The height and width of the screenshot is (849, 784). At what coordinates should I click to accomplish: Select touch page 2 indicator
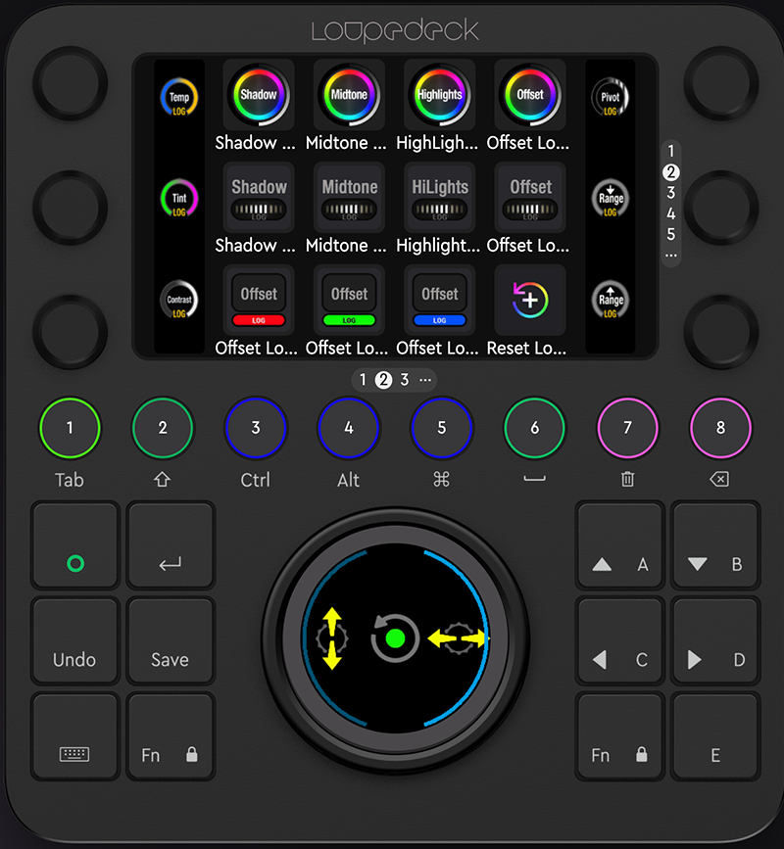383,380
